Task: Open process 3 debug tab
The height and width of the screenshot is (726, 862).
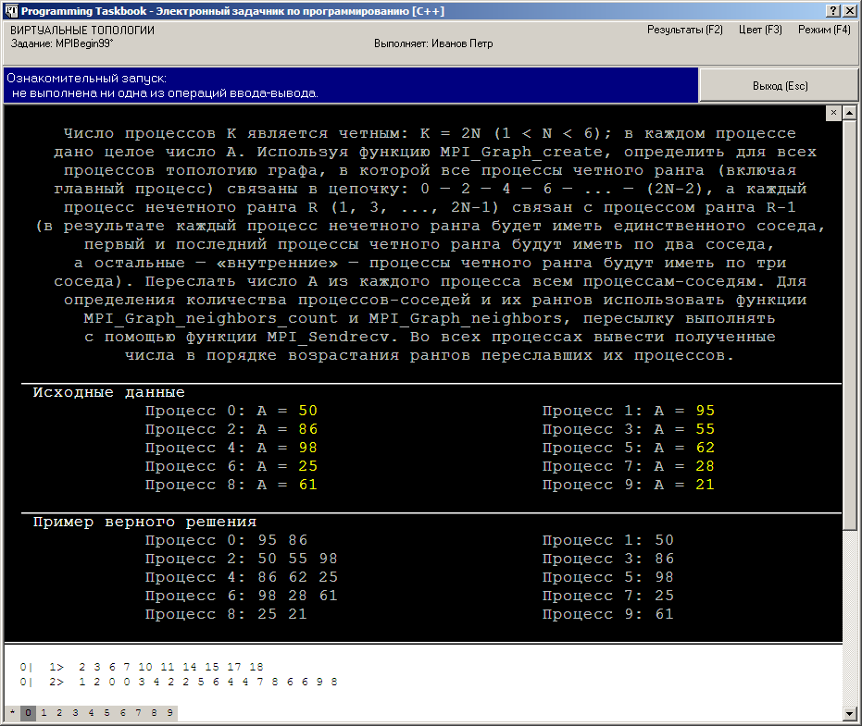Action: coord(76,713)
